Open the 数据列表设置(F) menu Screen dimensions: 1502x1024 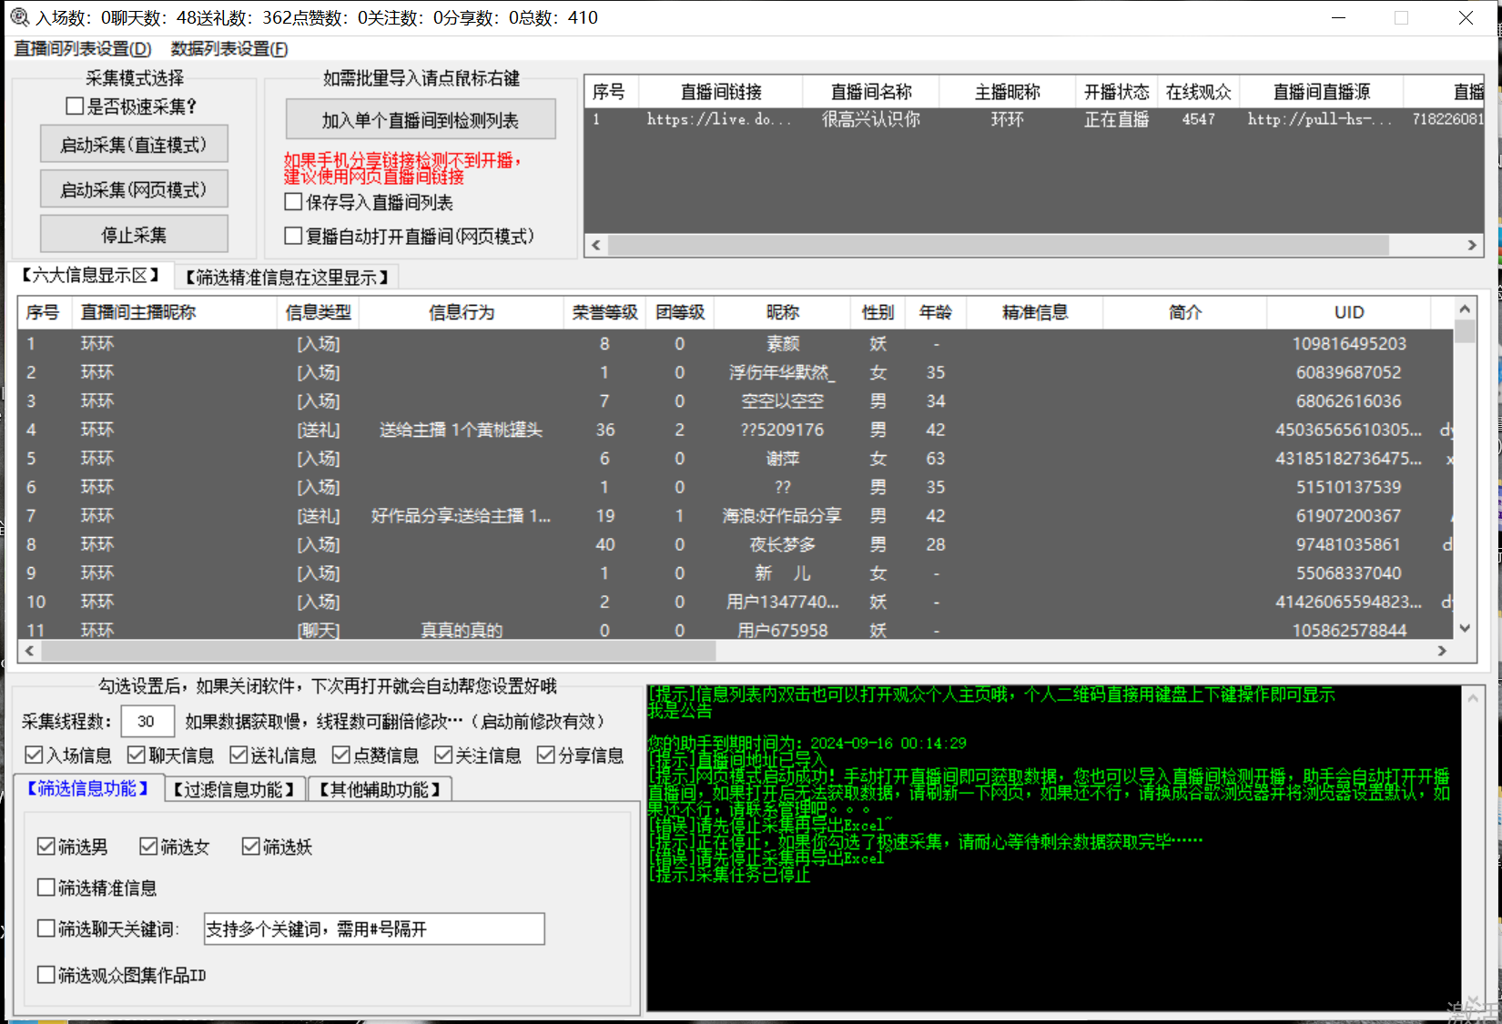(x=226, y=50)
